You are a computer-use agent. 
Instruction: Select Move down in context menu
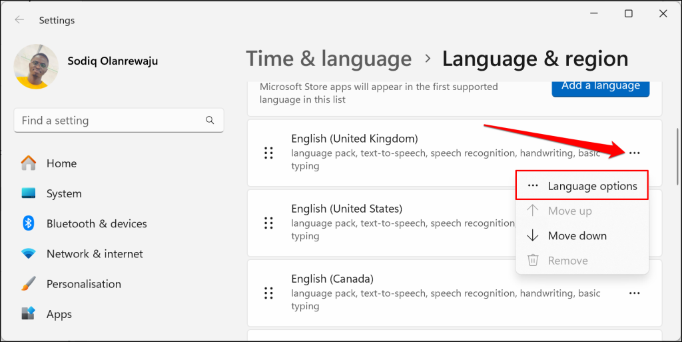coord(582,235)
